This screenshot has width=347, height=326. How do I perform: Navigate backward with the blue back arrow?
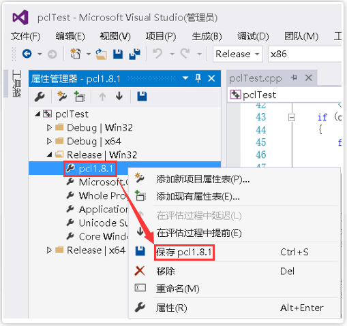27,54
